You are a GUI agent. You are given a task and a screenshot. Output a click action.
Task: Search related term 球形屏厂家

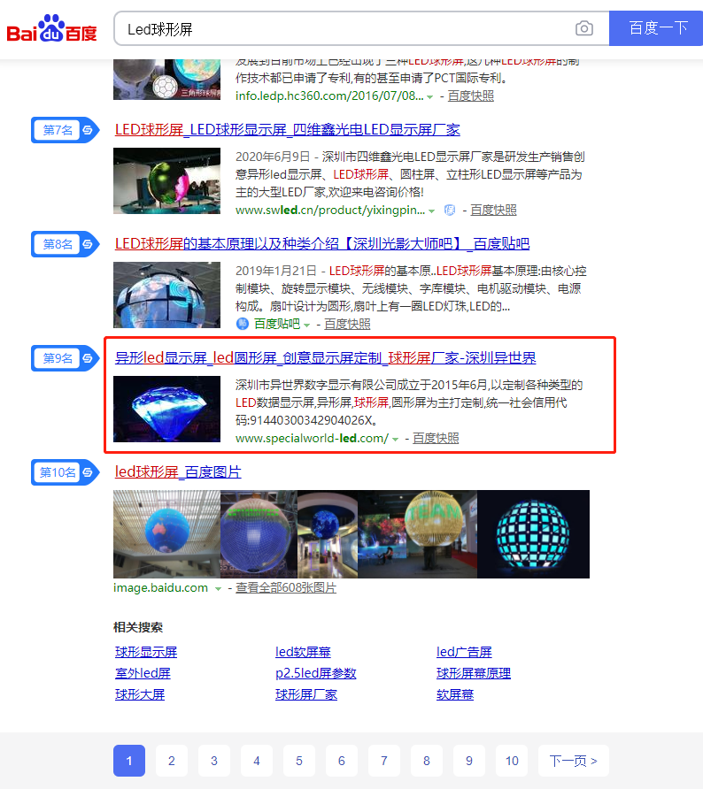click(x=306, y=695)
